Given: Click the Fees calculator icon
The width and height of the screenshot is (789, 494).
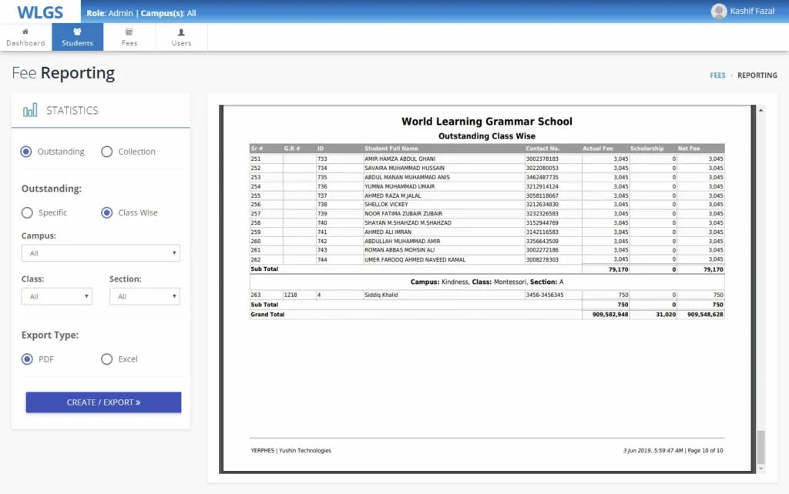Looking at the screenshot, I should [129, 32].
